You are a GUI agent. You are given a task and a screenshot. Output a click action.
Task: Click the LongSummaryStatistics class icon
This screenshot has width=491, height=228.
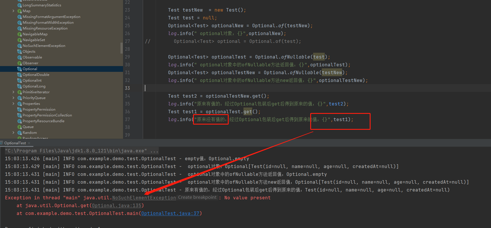[x=20, y=5]
